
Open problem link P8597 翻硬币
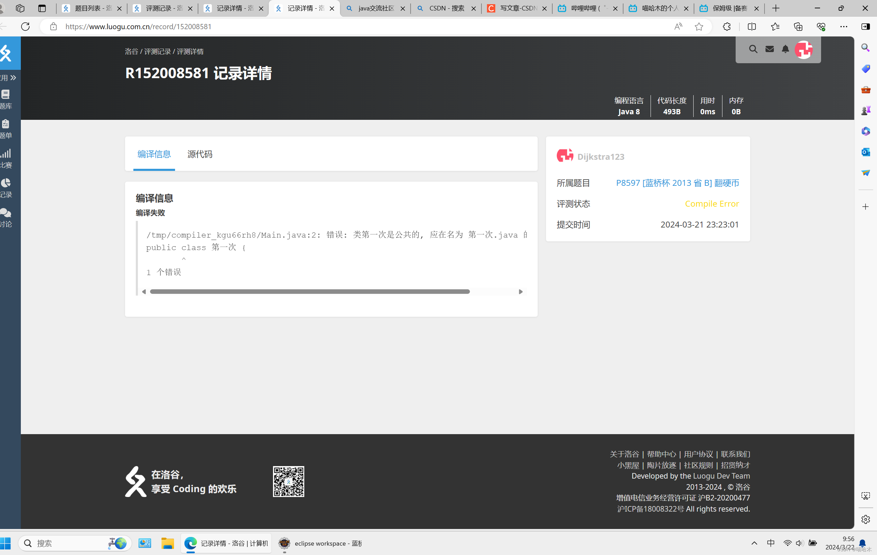677,183
